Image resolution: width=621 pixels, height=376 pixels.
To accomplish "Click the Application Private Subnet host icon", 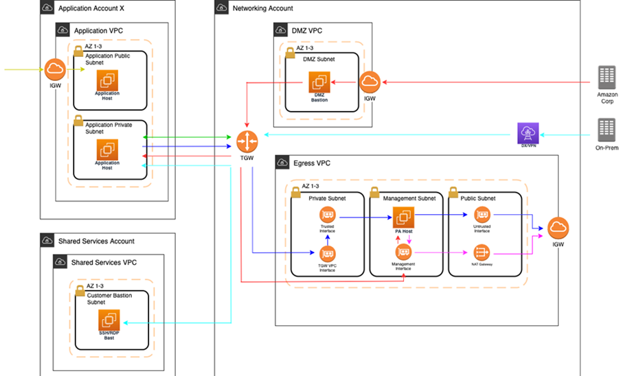I will point(107,150).
